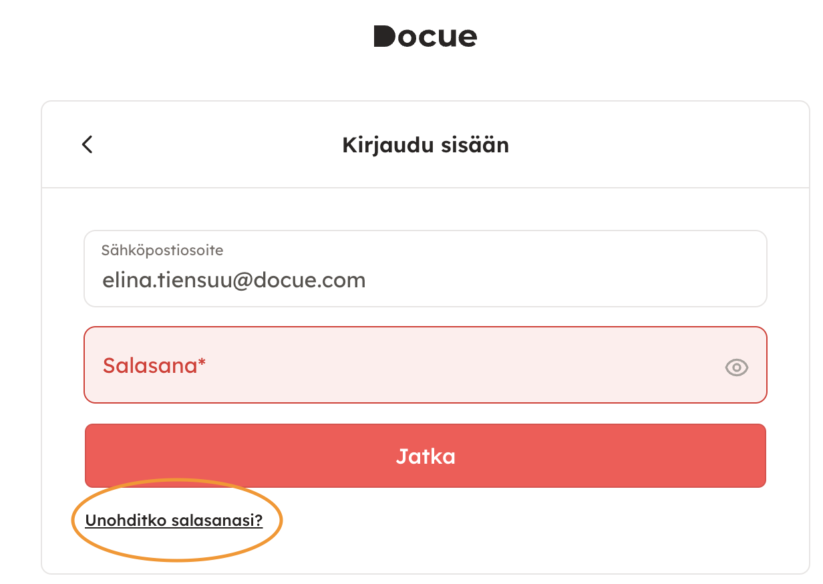Image resolution: width=823 pixels, height=584 pixels.
Task: Click the elina.tiensuu@docue.com address text
Action: point(234,279)
